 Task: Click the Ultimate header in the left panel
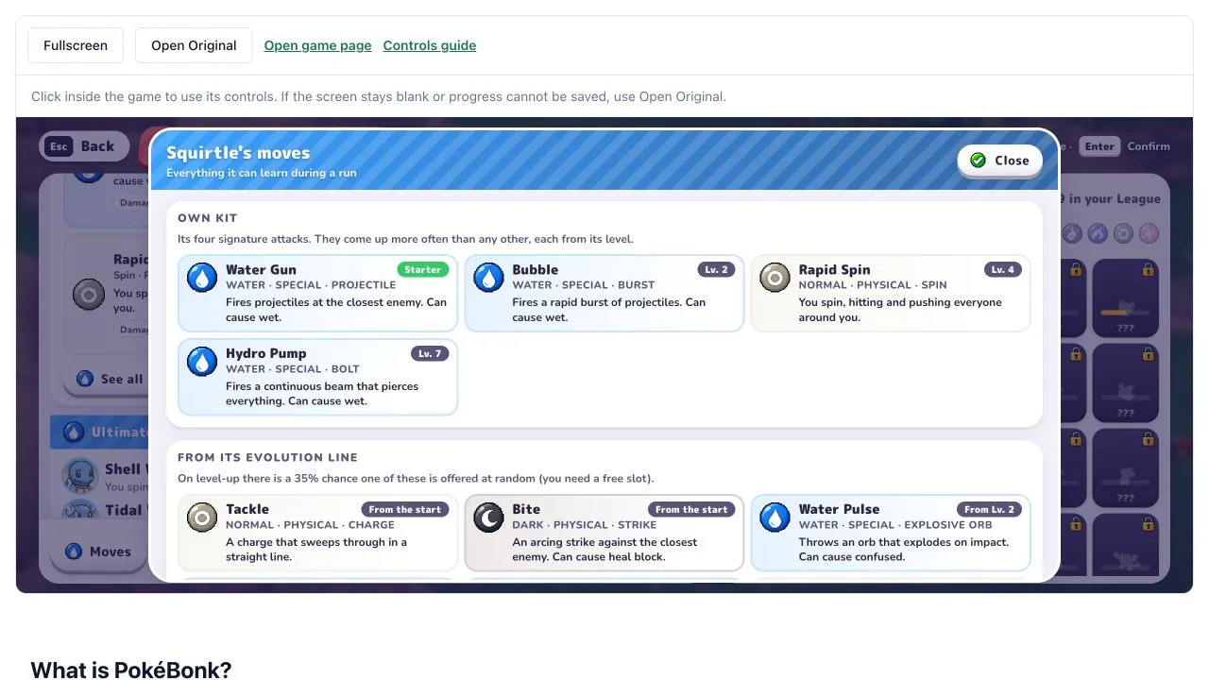(99, 433)
